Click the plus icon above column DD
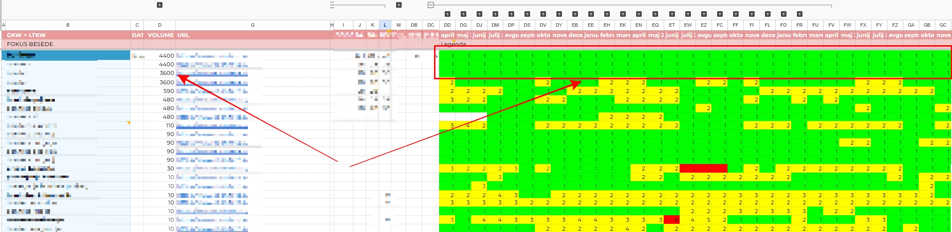The image size is (952, 232). tap(447, 14)
